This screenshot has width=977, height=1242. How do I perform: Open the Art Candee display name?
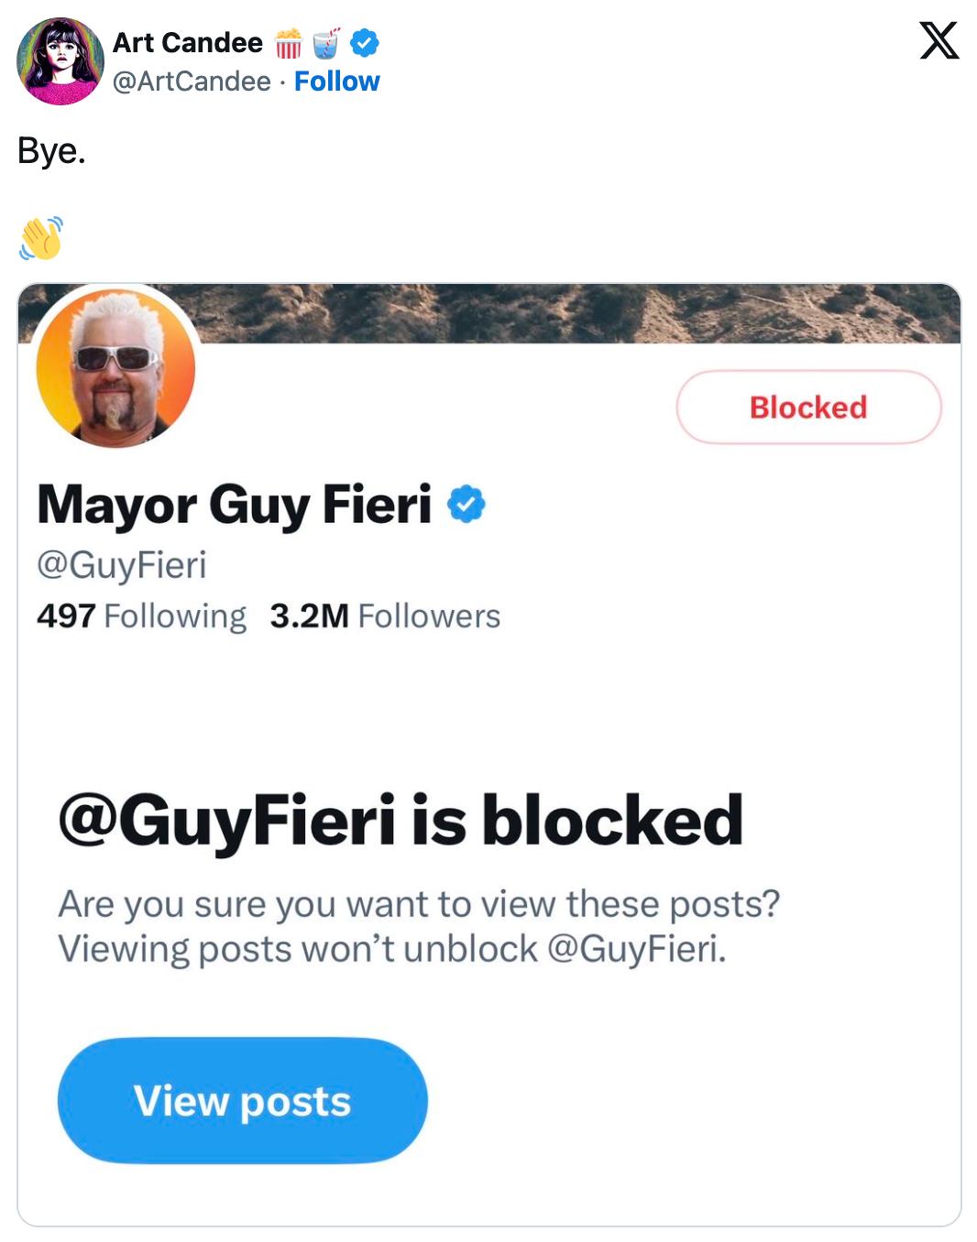pyautogui.click(x=188, y=43)
